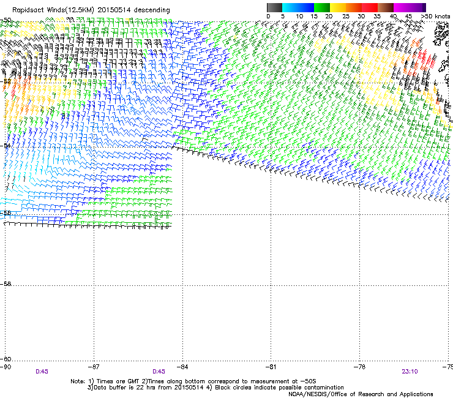Screen dimensions: 453x398
Task: Pick the orange 25-30 knots legend swatch
Action: (354, 7)
